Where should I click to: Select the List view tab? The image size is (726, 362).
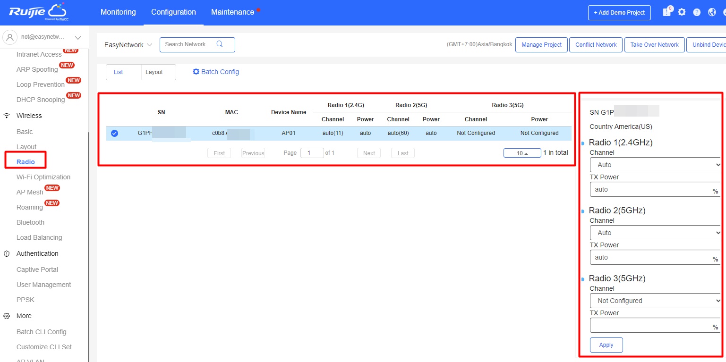(119, 72)
